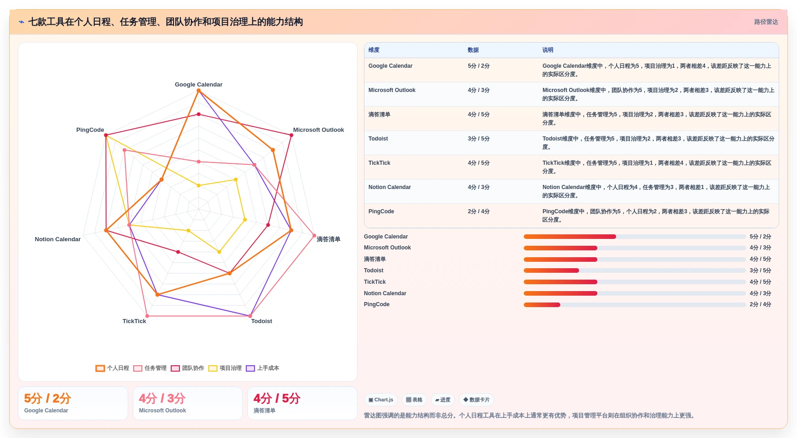Click the TickTick radar axis label
The width and height of the screenshot is (797, 438).
pos(134,321)
